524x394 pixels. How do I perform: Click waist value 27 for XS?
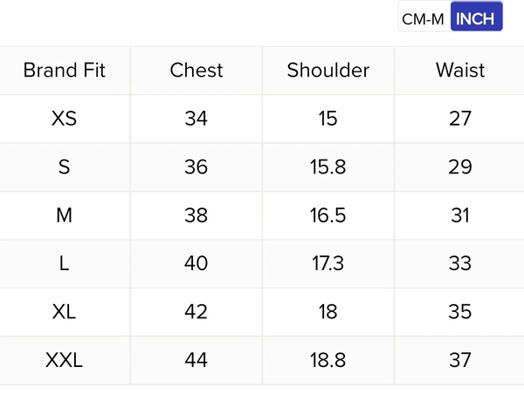click(x=460, y=119)
